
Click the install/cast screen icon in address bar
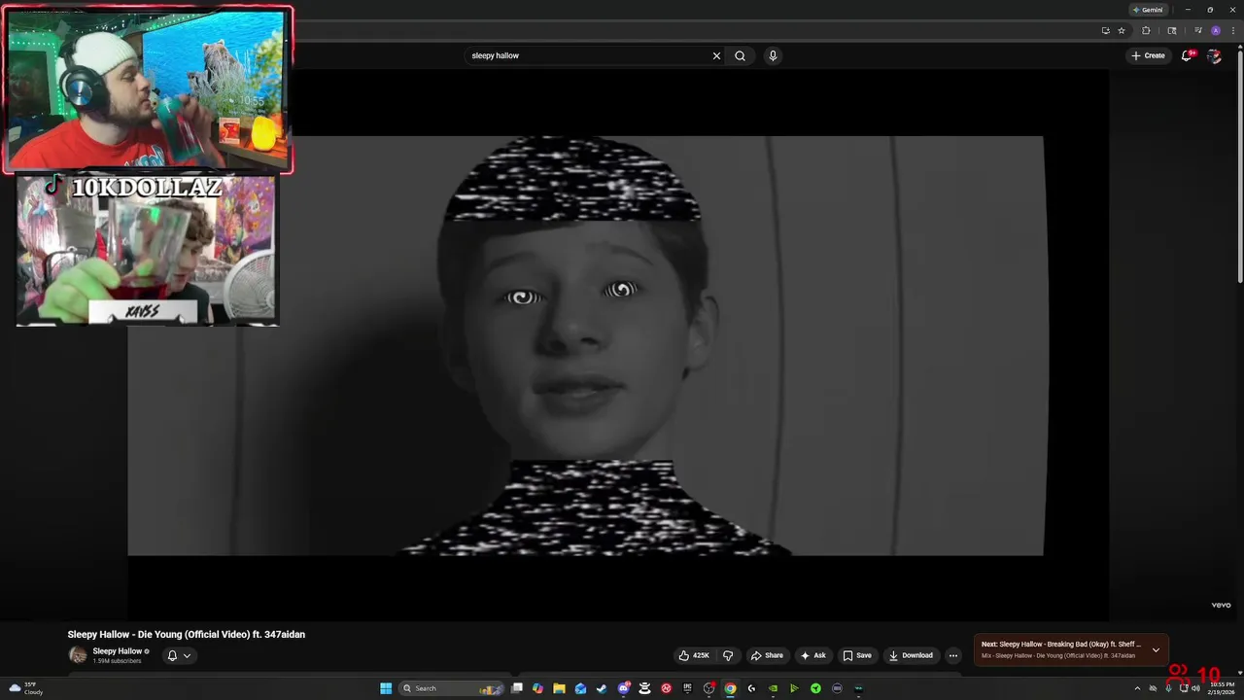pos(1106,30)
